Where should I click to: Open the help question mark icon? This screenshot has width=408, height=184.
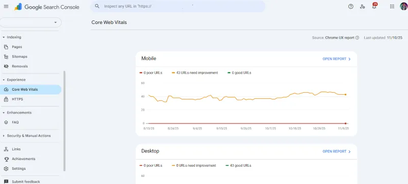[351, 7]
